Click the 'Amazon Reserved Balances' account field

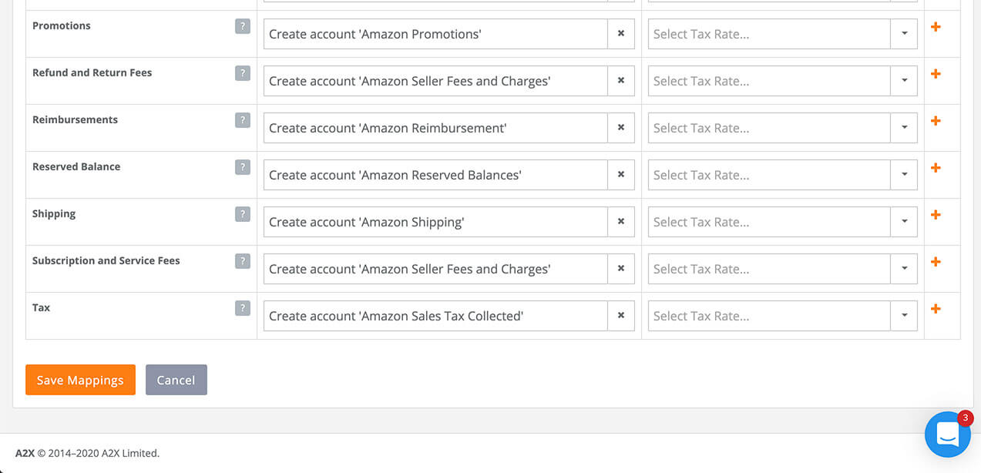point(435,175)
